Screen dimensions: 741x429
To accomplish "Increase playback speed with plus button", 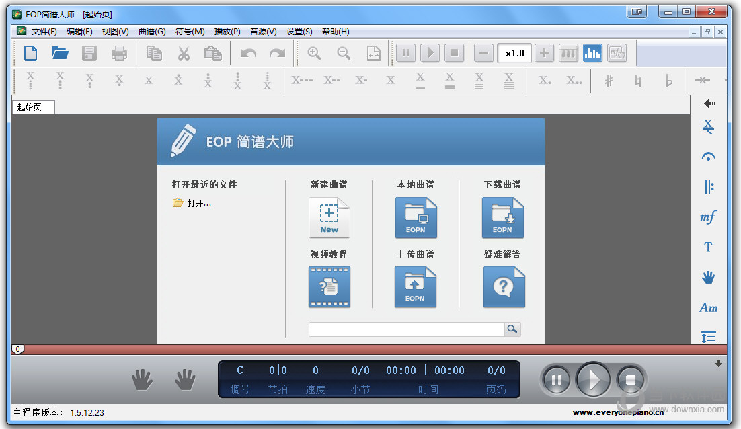I will [x=544, y=53].
